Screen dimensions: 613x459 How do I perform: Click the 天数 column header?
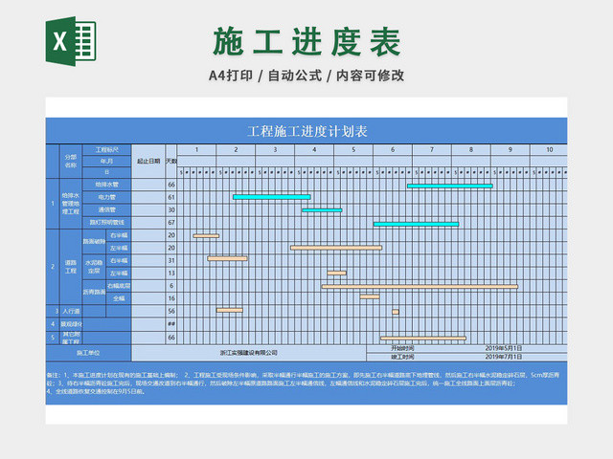[x=171, y=162]
